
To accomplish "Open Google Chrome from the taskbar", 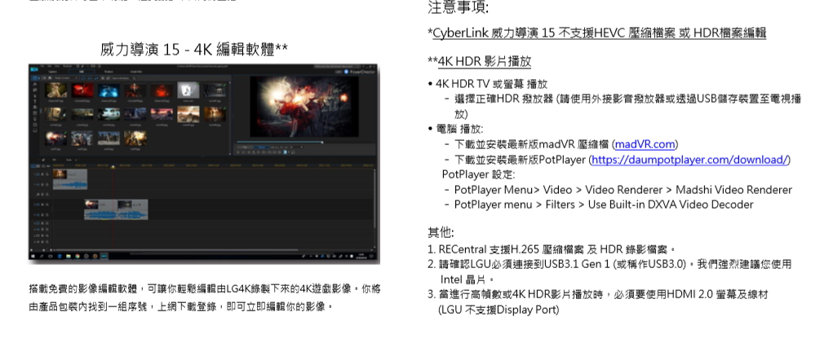I will [78, 257].
